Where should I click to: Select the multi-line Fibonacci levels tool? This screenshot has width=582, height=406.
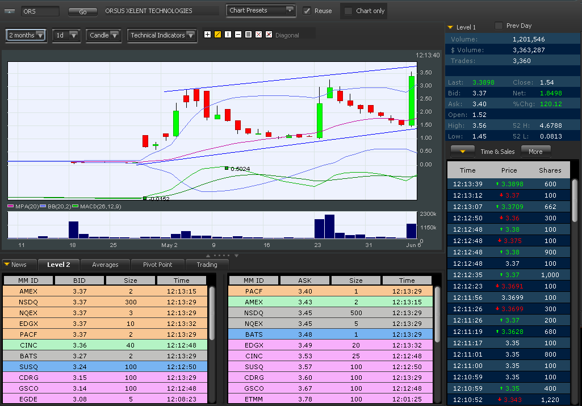tap(248, 35)
